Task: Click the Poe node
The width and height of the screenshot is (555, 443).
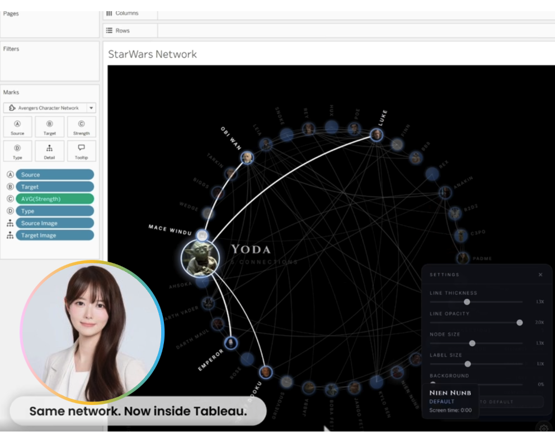Action: coord(354,129)
